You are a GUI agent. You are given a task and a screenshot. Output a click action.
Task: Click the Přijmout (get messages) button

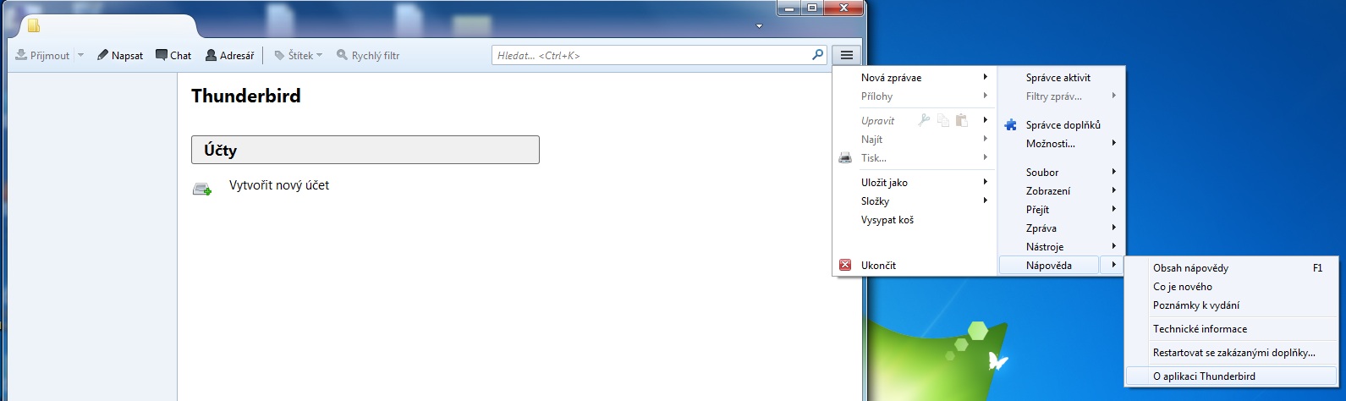tap(42, 55)
